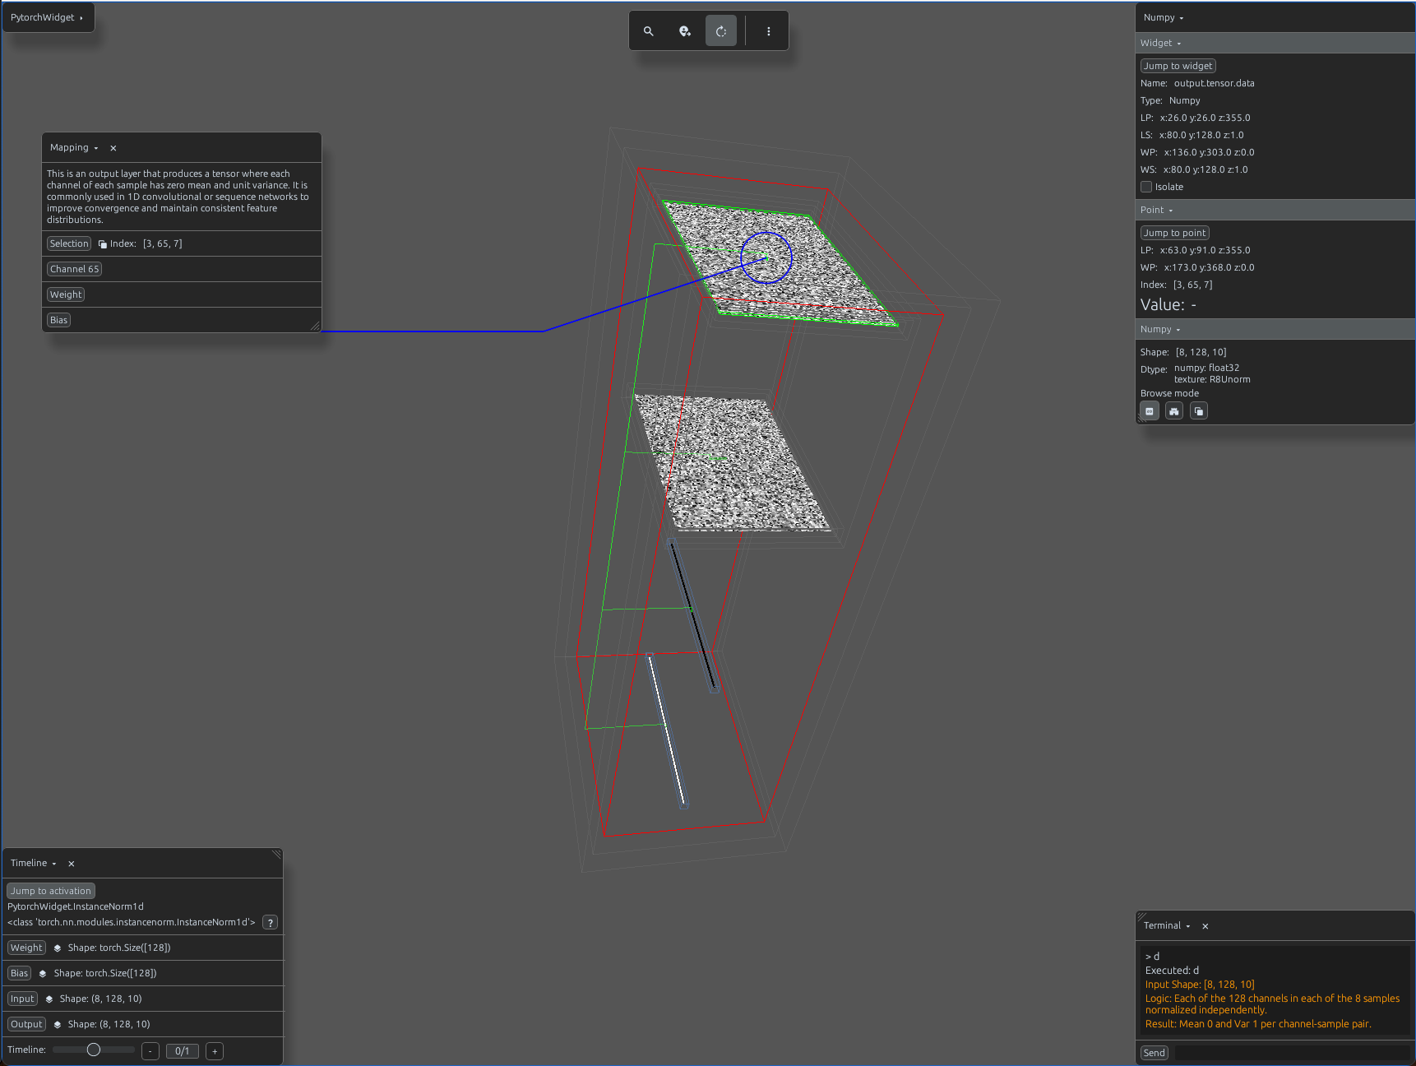
Task: Open the Numpy panel dropdown at top right
Action: coord(1164,17)
